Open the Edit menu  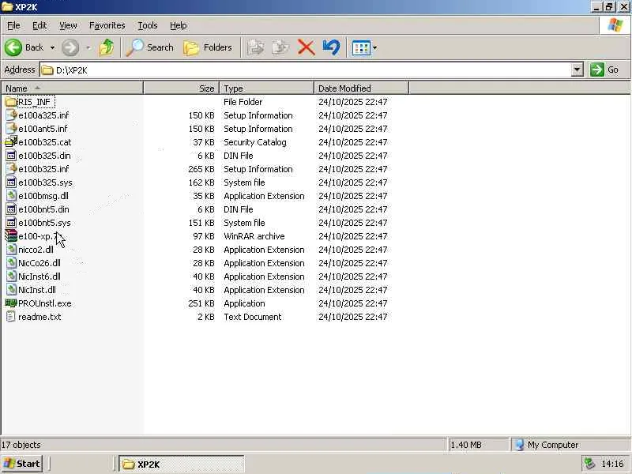pyautogui.click(x=39, y=25)
